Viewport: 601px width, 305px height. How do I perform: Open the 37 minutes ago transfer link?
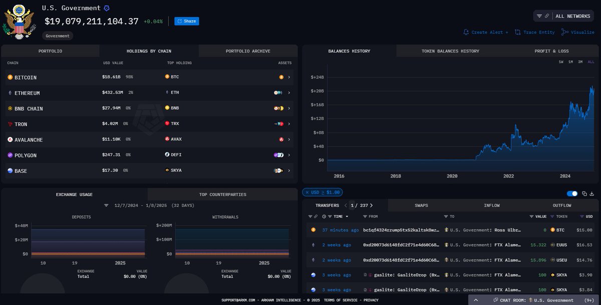click(x=340, y=230)
